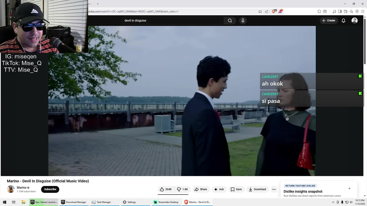
Task: Click the Download button under the video
Action: 257,189
